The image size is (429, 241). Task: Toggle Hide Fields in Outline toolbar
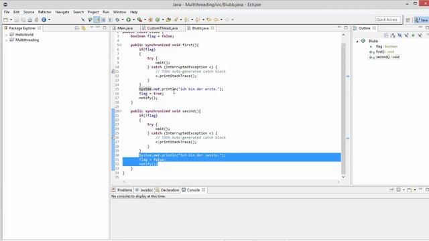click(x=400, y=35)
